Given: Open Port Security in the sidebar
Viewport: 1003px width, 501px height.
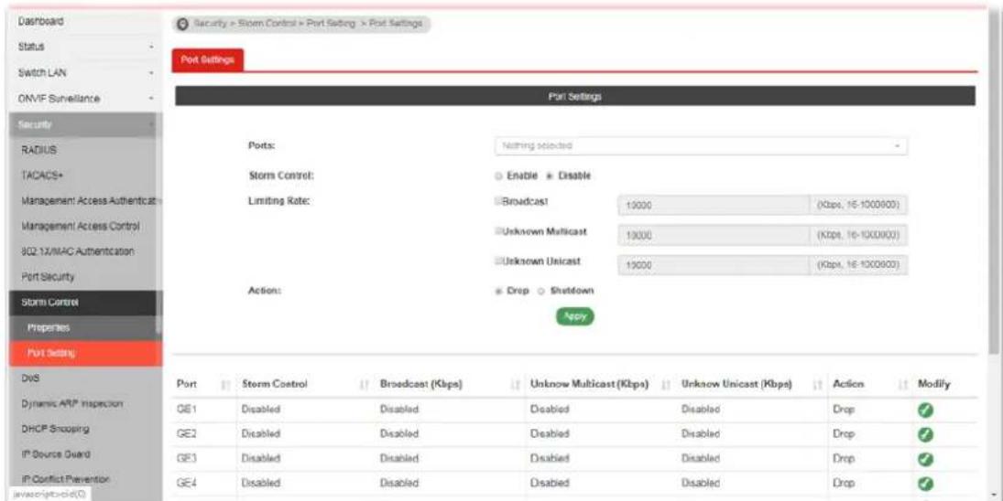Looking at the screenshot, I should (86, 277).
